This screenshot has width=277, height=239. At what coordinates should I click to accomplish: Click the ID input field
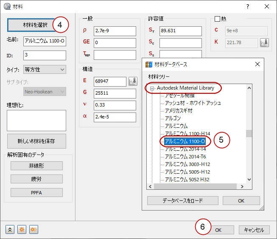(45, 55)
